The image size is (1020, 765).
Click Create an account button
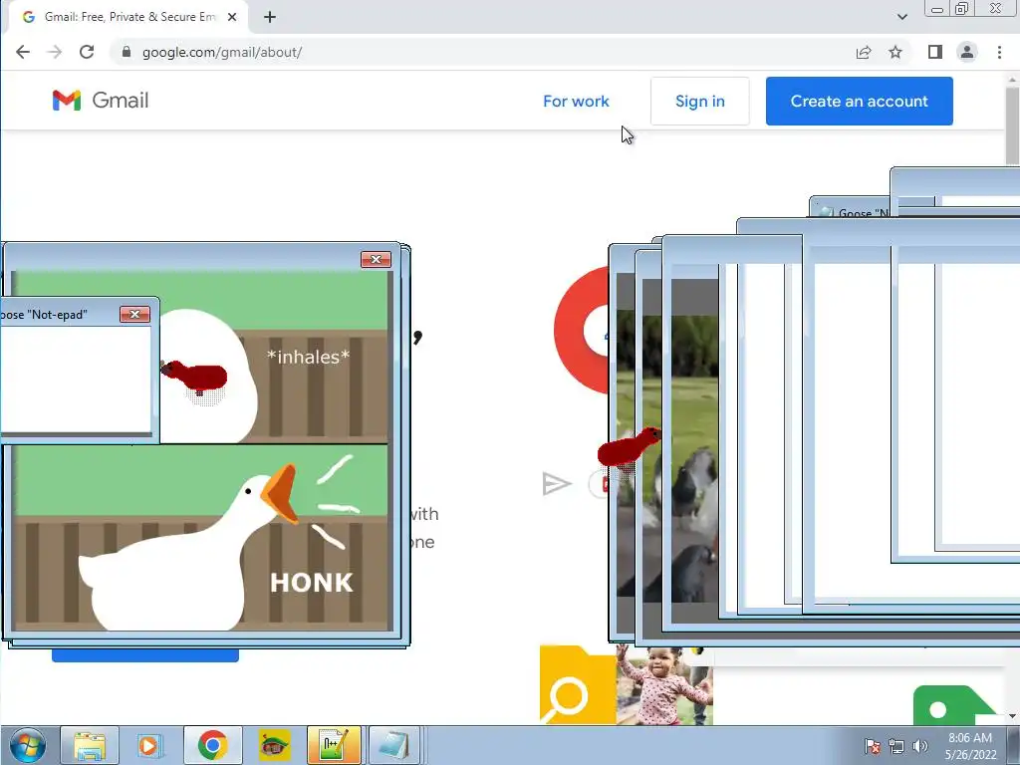860,101
